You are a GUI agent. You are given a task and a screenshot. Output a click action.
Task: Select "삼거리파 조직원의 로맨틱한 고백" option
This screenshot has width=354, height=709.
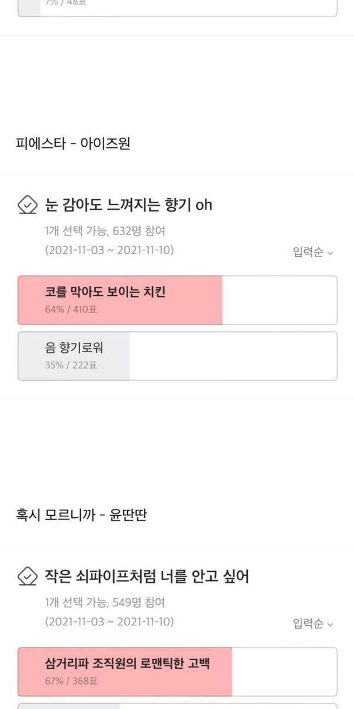click(177, 671)
